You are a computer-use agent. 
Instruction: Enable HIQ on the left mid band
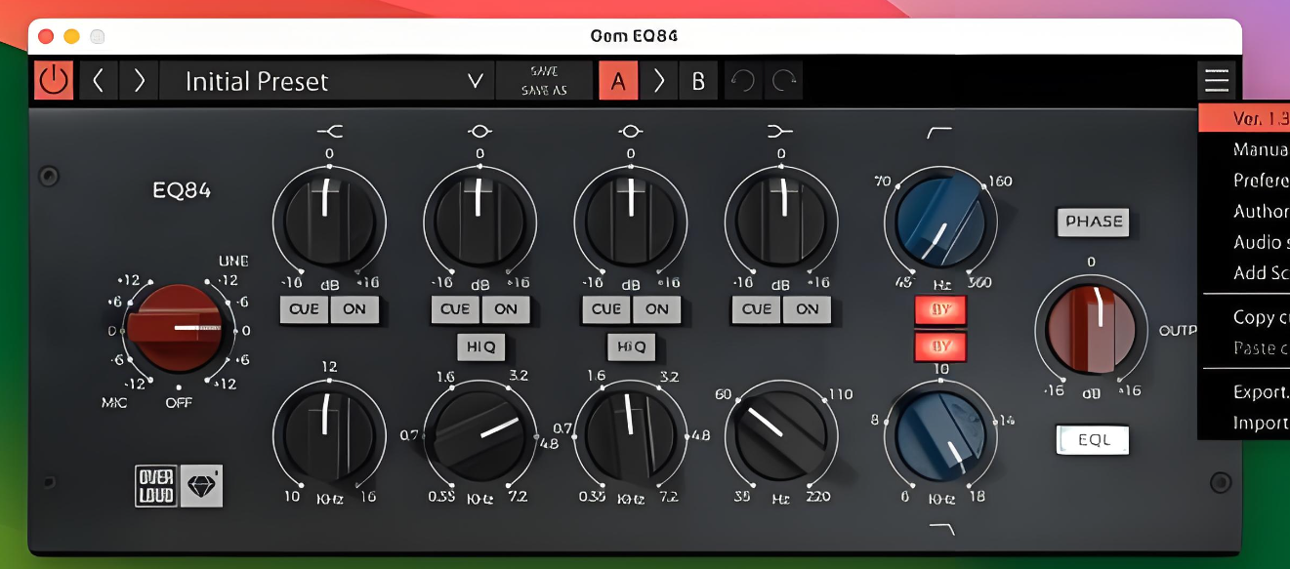[481, 346]
